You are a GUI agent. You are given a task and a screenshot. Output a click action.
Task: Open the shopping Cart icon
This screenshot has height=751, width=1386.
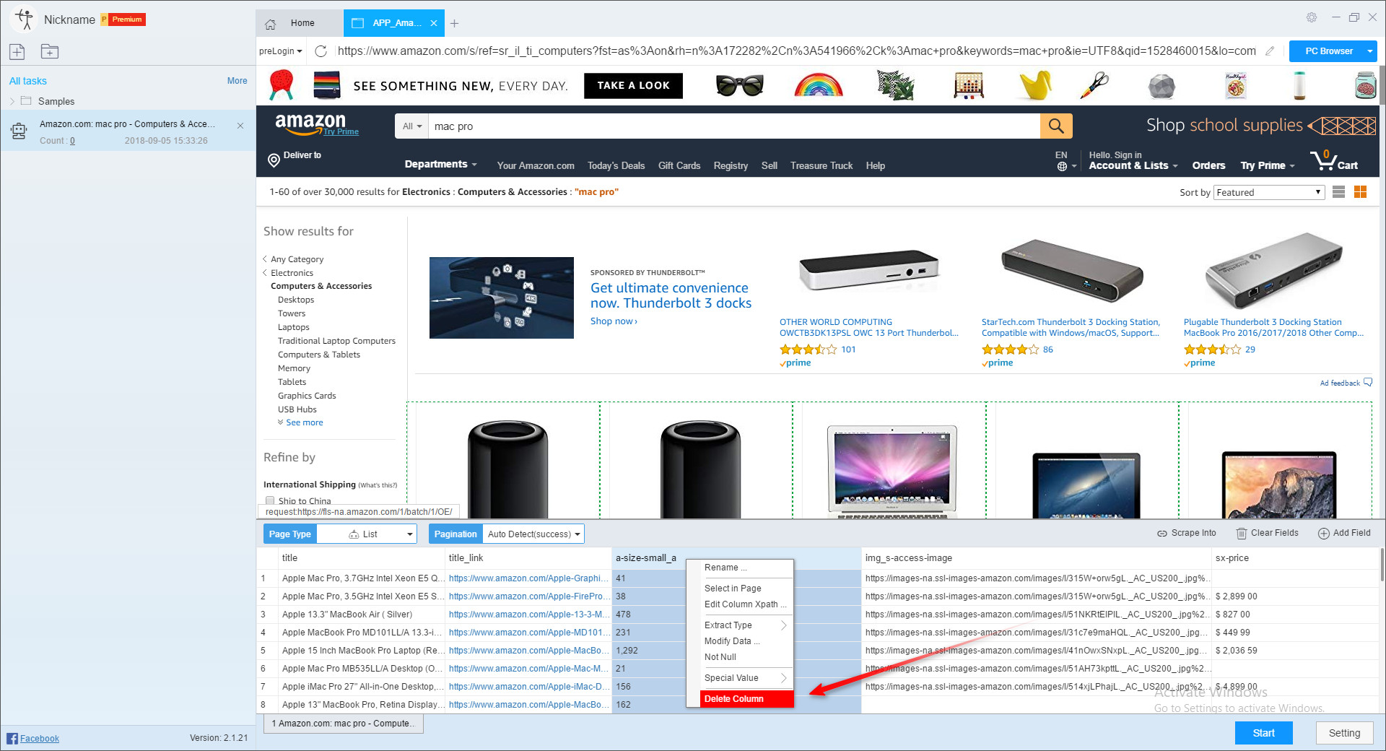[1334, 160]
